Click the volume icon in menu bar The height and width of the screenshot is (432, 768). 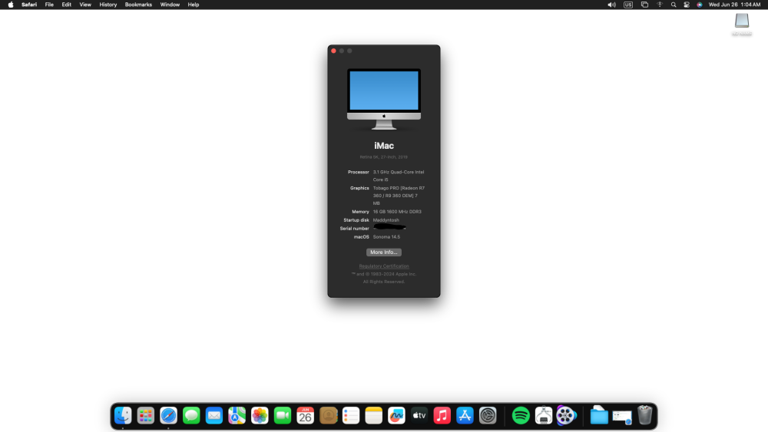point(612,5)
